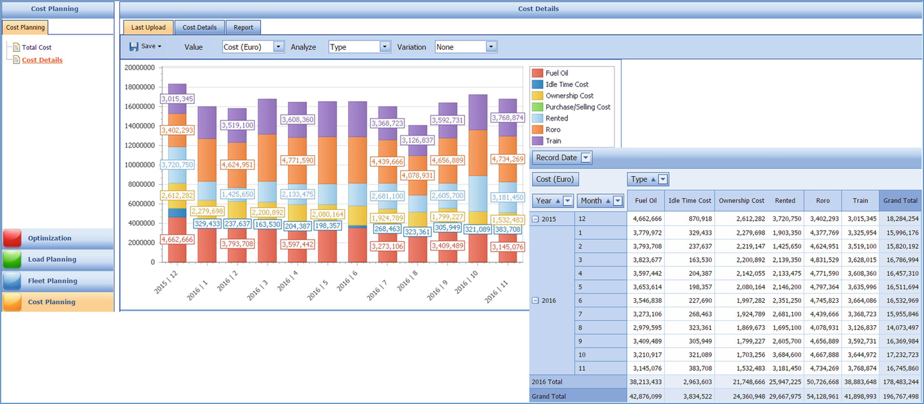
Task: Click the Grand Total column header
Action: (x=900, y=200)
